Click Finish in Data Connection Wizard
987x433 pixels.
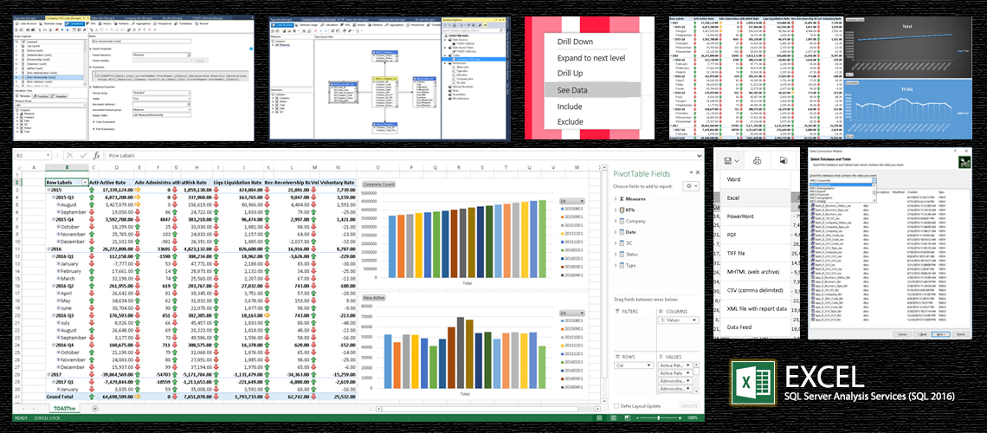pos(960,334)
